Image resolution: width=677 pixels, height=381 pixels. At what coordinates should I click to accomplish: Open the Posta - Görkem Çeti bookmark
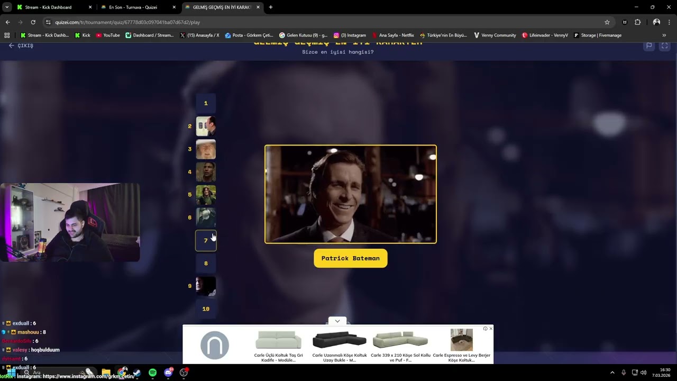pyautogui.click(x=248, y=35)
